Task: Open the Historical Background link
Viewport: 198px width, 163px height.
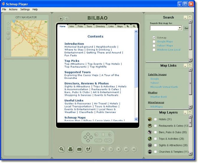Action: [x=79, y=47]
